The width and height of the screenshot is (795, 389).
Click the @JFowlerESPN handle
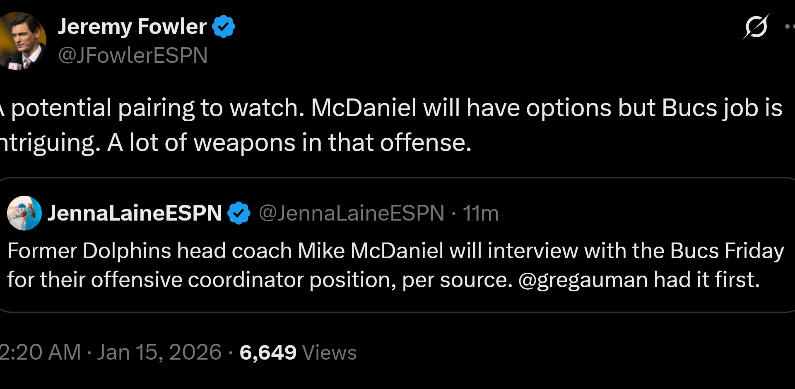point(133,55)
